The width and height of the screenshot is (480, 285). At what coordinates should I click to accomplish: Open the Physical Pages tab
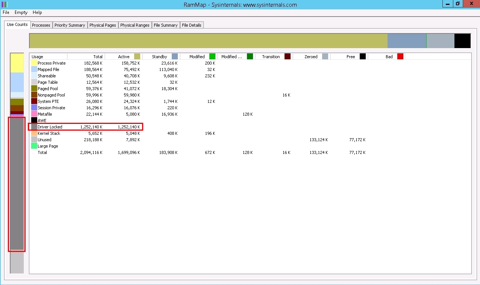coord(103,25)
